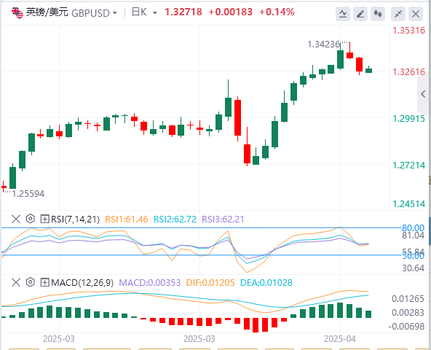Click the percent change +0.14%

[277, 12]
